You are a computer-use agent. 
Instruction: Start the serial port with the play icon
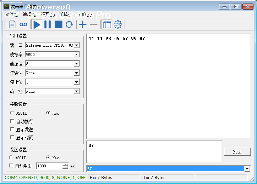pyautogui.click(x=37, y=24)
